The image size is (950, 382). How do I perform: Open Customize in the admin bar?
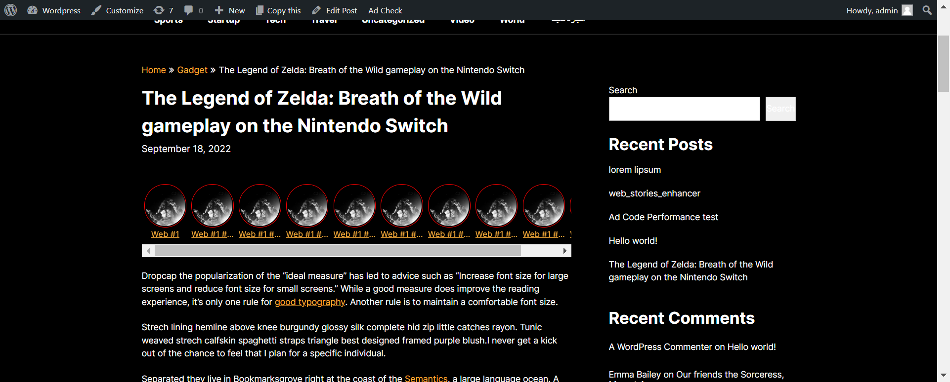[x=117, y=10]
